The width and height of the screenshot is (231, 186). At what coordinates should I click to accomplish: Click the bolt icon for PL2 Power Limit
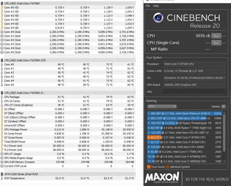click(x=2, y=150)
